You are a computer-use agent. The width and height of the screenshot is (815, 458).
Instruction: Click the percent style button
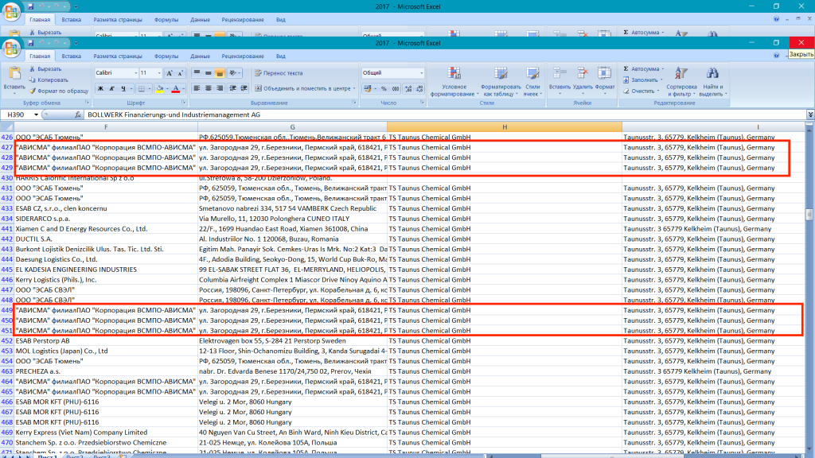pyautogui.click(x=384, y=88)
